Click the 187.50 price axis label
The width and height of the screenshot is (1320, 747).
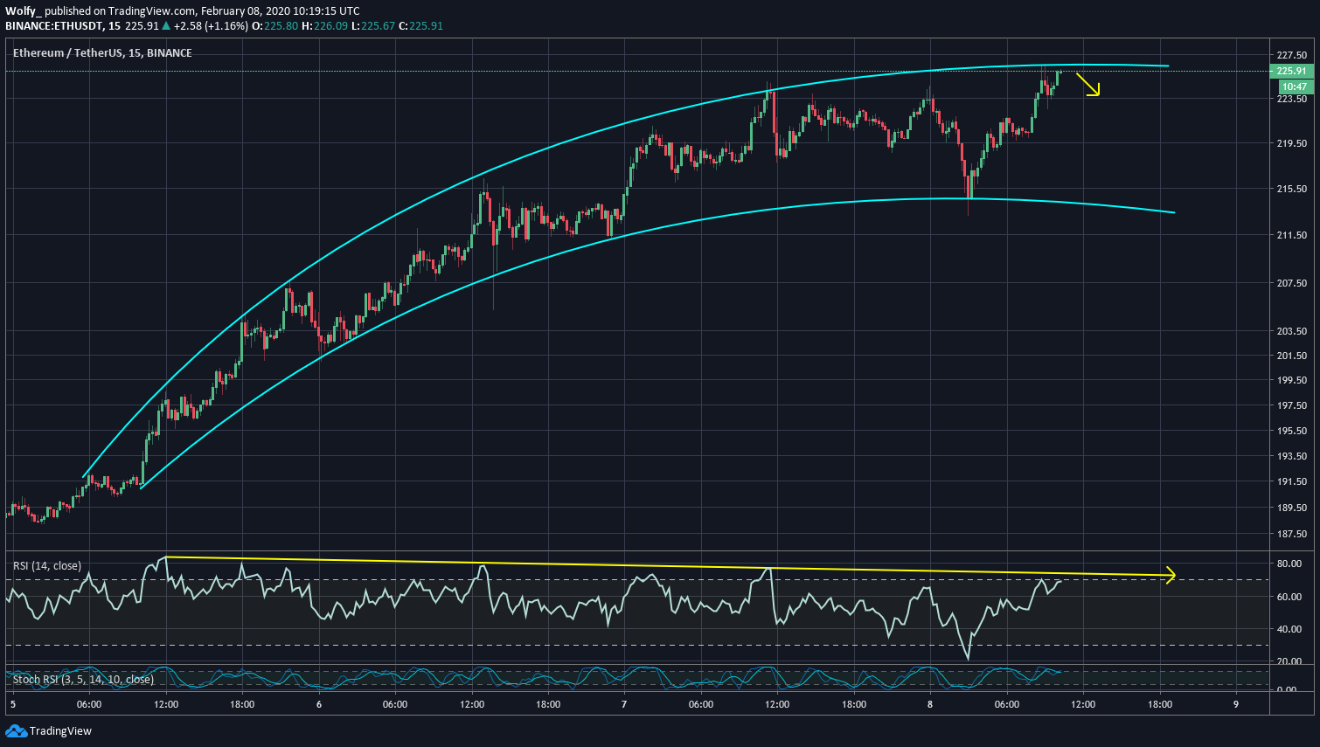[x=1291, y=534]
